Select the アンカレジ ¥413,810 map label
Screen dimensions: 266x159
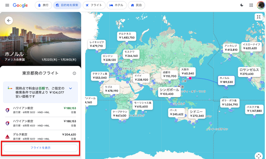click(x=231, y=48)
